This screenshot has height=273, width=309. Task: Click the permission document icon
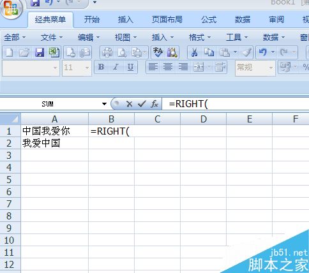point(70,52)
